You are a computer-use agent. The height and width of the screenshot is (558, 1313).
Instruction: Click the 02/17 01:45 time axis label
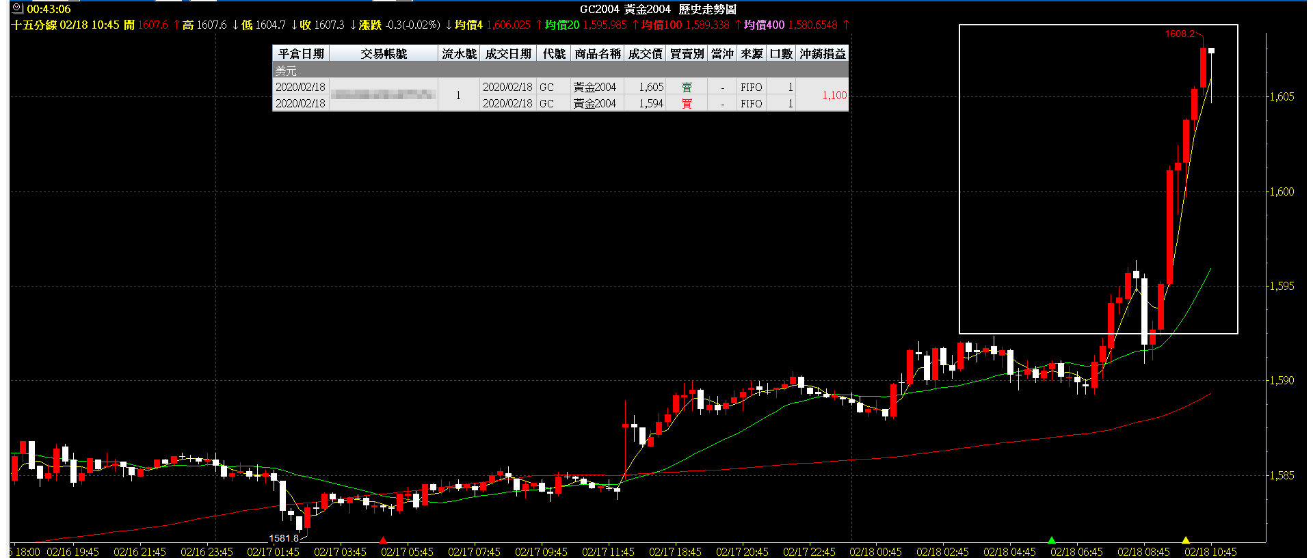click(273, 552)
